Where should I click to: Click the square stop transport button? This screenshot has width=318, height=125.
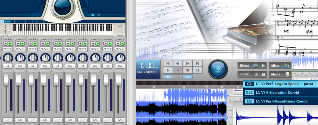click(178, 70)
